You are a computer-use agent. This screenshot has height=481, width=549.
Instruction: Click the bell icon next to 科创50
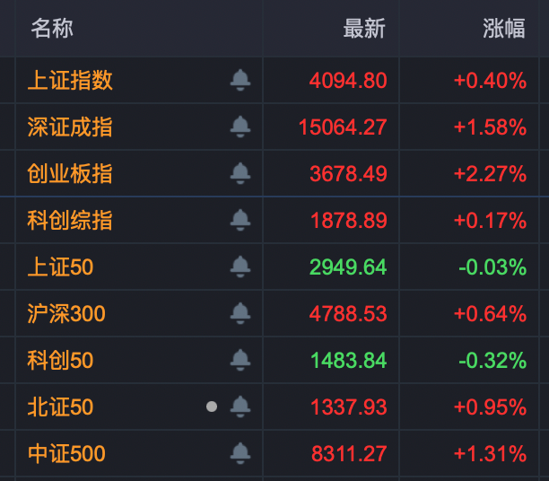[240, 360]
